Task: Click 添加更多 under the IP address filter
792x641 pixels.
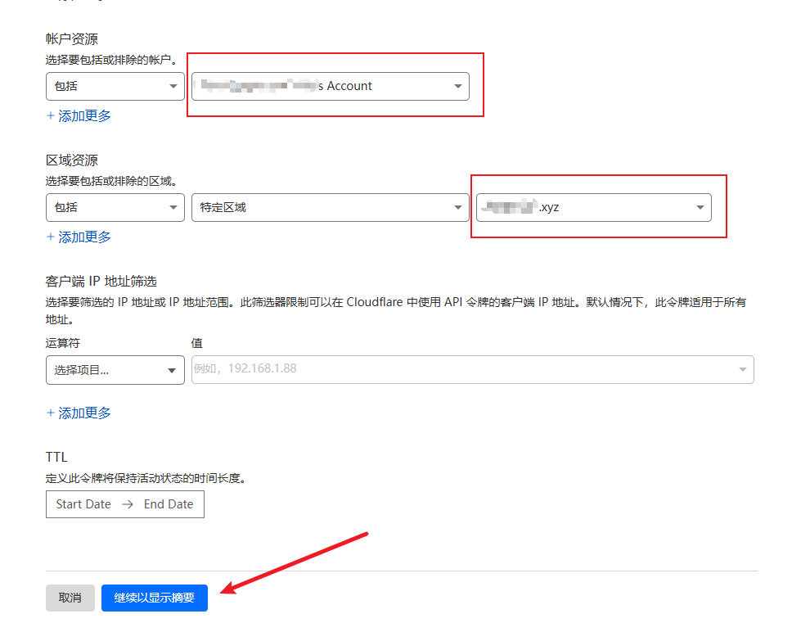Action: click(84, 413)
